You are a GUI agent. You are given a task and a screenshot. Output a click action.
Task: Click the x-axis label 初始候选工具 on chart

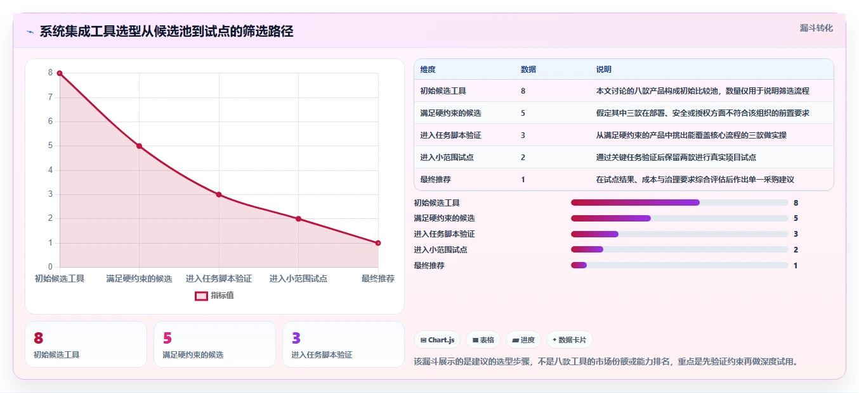pyautogui.click(x=60, y=278)
